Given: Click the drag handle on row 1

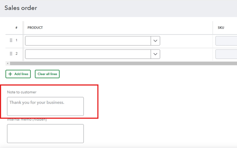Looking at the screenshot, I should pos(11,40).
